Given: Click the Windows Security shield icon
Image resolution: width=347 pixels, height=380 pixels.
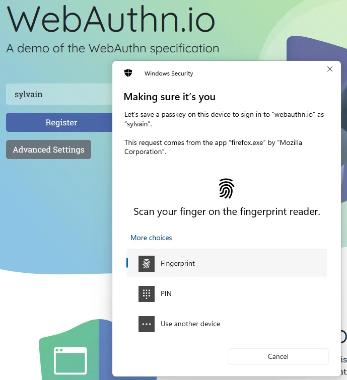Looking at the screenshot, I should (x=128, y=72).
